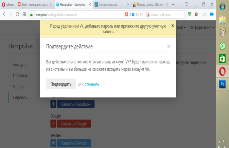Screen dimensions: 229x148
Task: Open the downloads icon
Action: coord(205,14)
